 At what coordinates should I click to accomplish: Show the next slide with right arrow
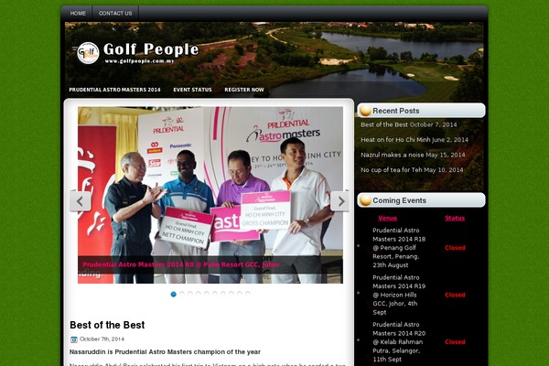coord(340,201)
